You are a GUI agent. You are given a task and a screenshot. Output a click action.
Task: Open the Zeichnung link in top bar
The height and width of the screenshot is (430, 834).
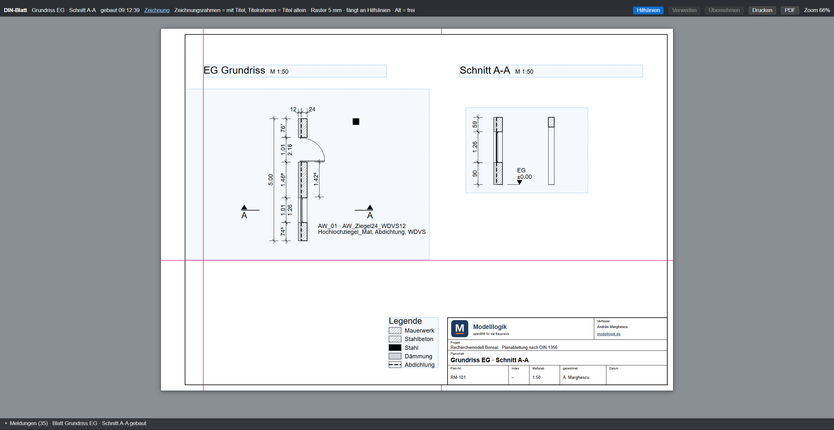coord(157,10)
